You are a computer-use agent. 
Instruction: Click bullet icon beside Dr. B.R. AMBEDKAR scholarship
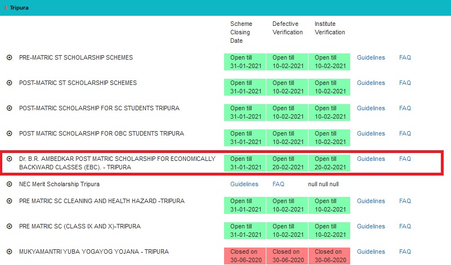point(10,159)
